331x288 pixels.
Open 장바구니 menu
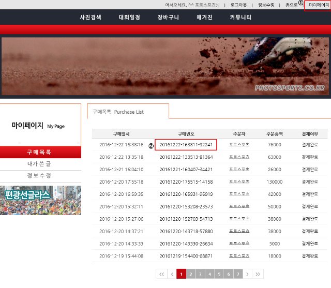pyautogui.click(x=168, y=17)
